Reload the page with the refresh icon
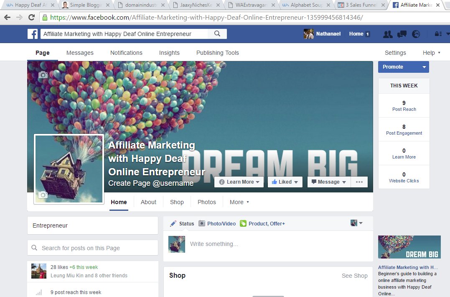This screenshot has height=297, width=450. click(32, 18)
